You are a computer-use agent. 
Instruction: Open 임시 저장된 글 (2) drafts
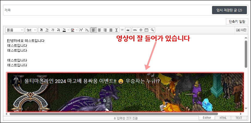pyautogui.click(x=229, y=10)
